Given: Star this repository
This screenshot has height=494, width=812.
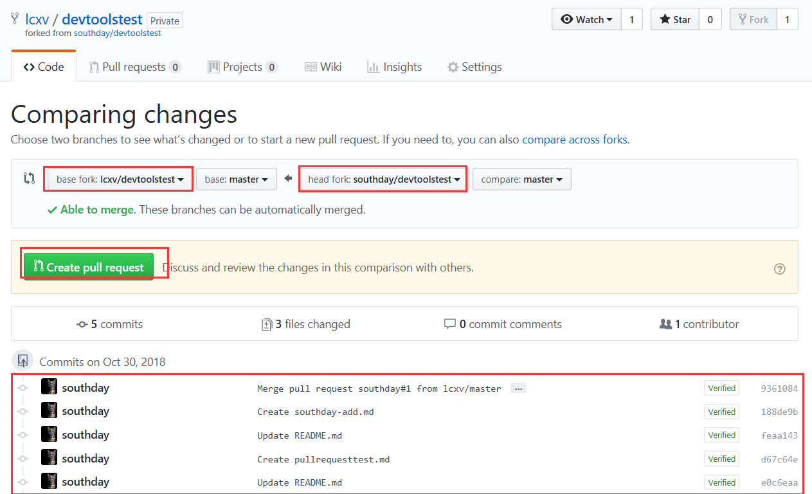Looking at the screenshot, I should 674,19.
